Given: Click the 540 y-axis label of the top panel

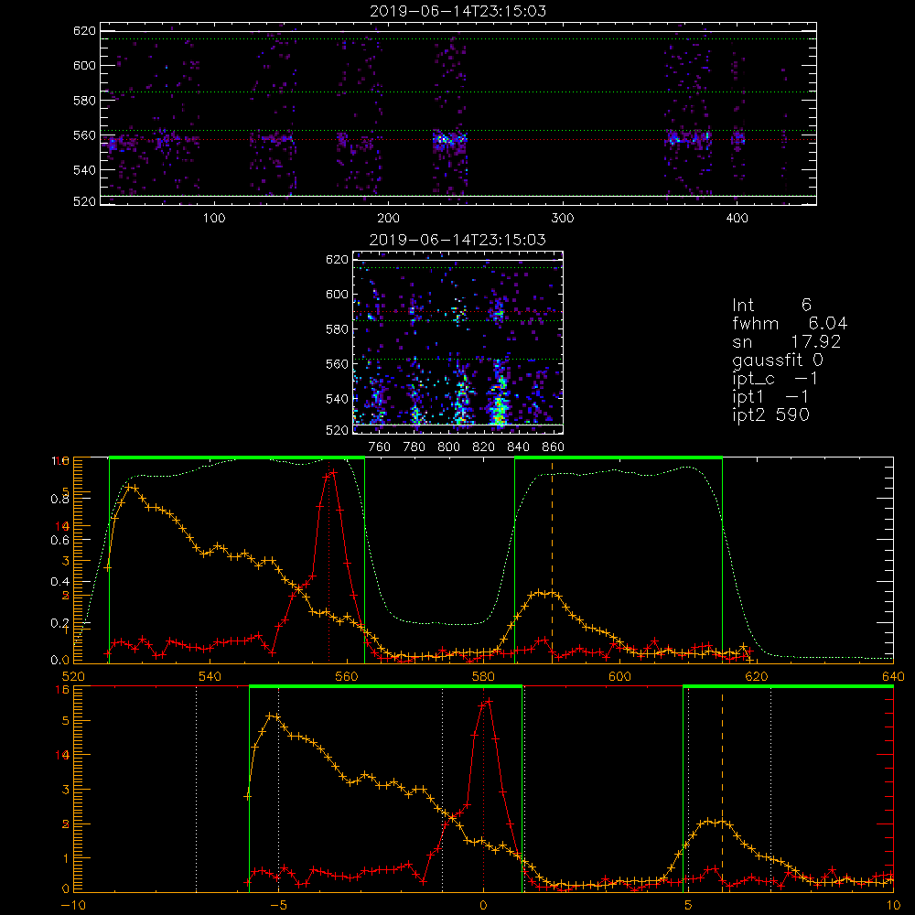Looking at the screenshot, I should (84, 170).
